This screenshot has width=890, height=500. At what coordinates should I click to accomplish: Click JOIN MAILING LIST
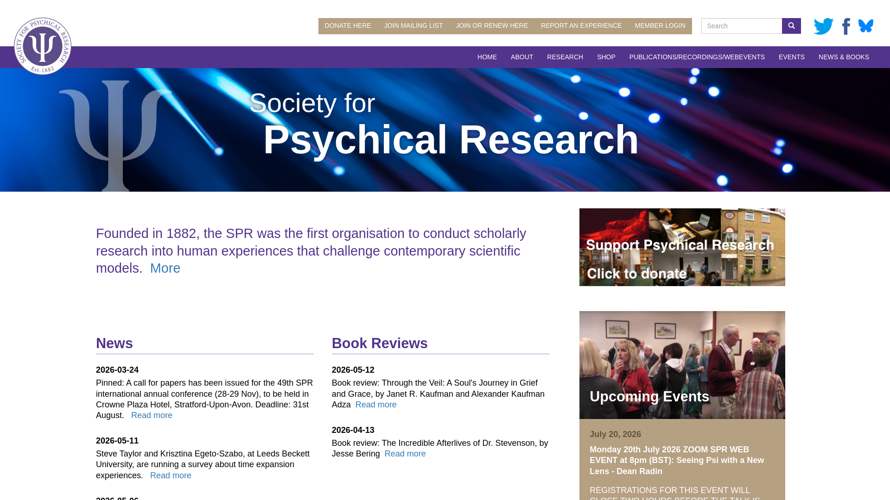pos(413,26)
